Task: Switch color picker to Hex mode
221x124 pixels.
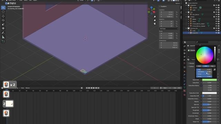Action: (x=212, y=66)
